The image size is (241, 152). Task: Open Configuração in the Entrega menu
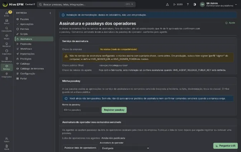pos(34,73)
